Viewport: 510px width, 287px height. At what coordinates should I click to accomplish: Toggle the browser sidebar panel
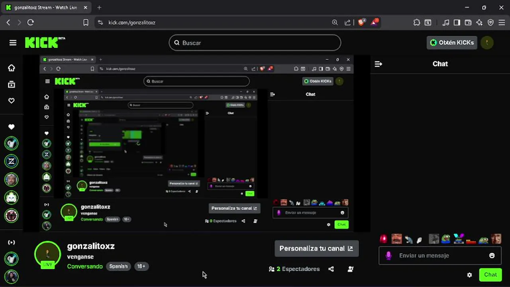457,22
